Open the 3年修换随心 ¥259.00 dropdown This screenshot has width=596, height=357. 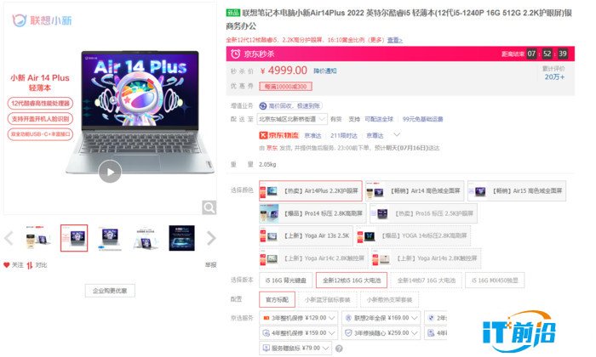pyautogui.click(x=381, y=333)
